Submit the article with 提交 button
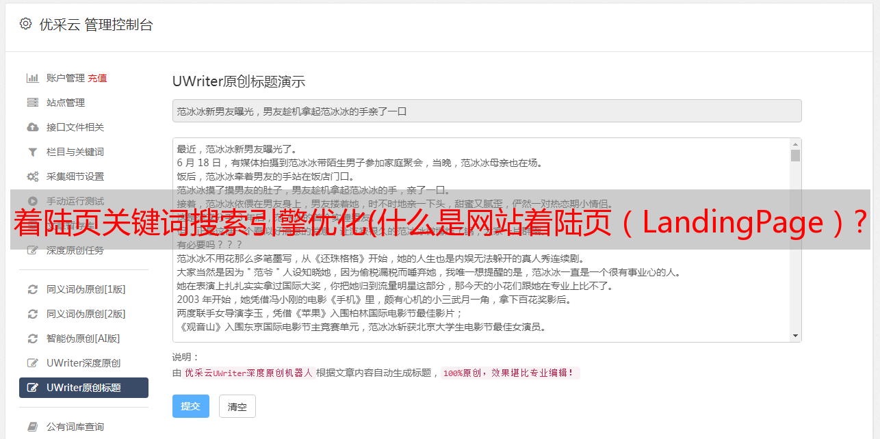This screenshot has height=439, width=880. point(190,406)
